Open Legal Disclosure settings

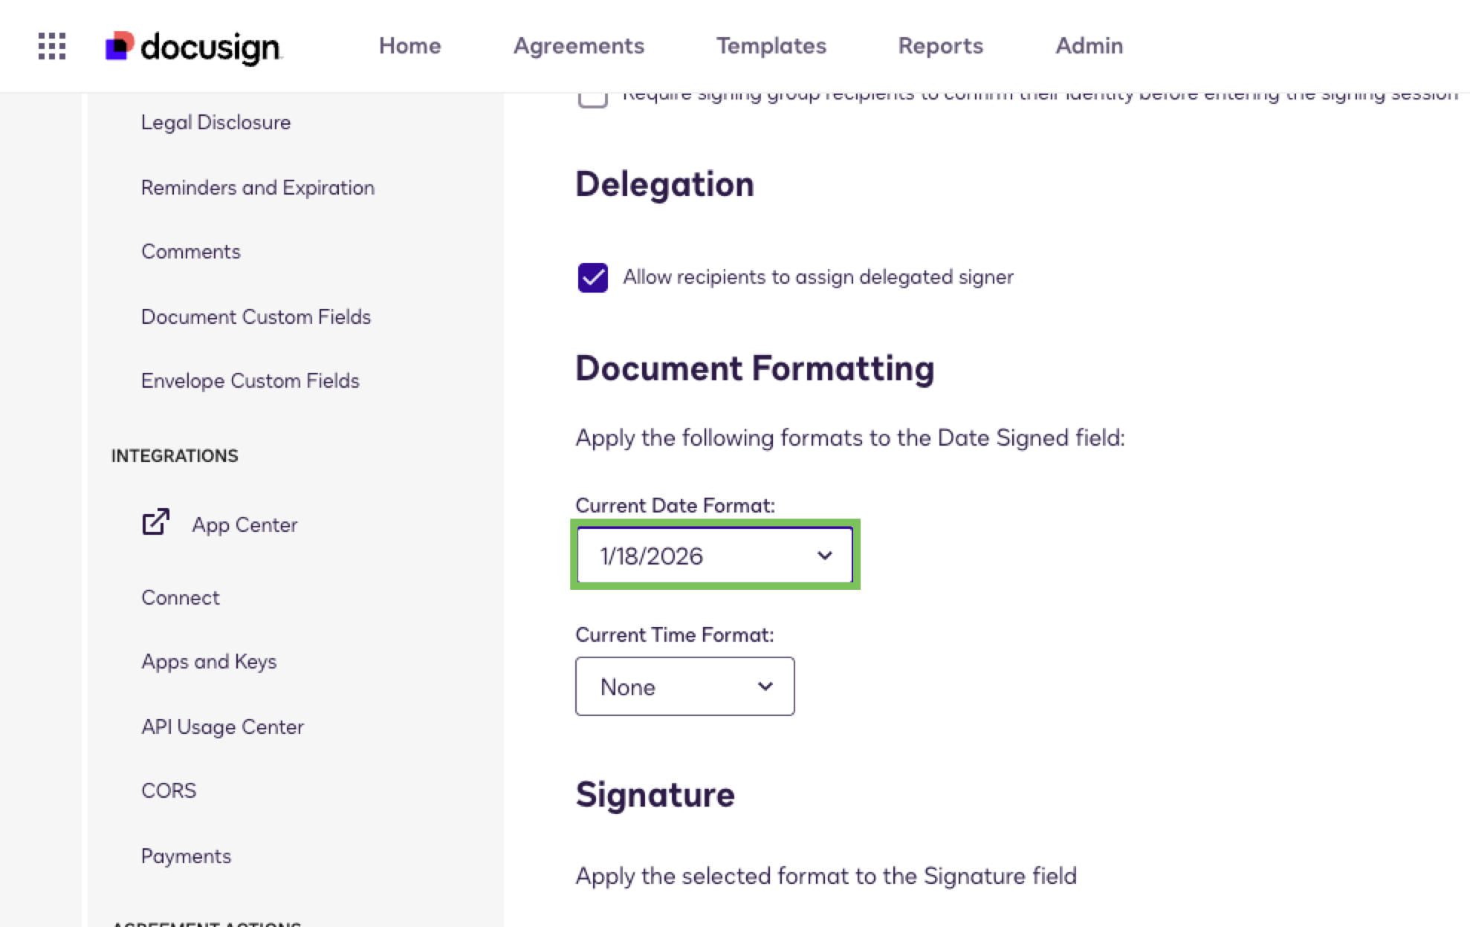216,122
